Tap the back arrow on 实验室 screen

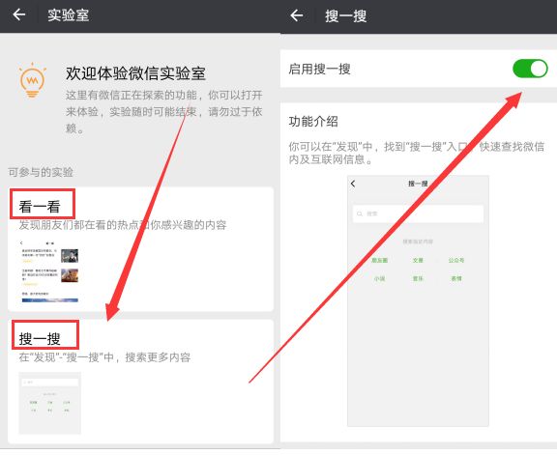(19, 14)
